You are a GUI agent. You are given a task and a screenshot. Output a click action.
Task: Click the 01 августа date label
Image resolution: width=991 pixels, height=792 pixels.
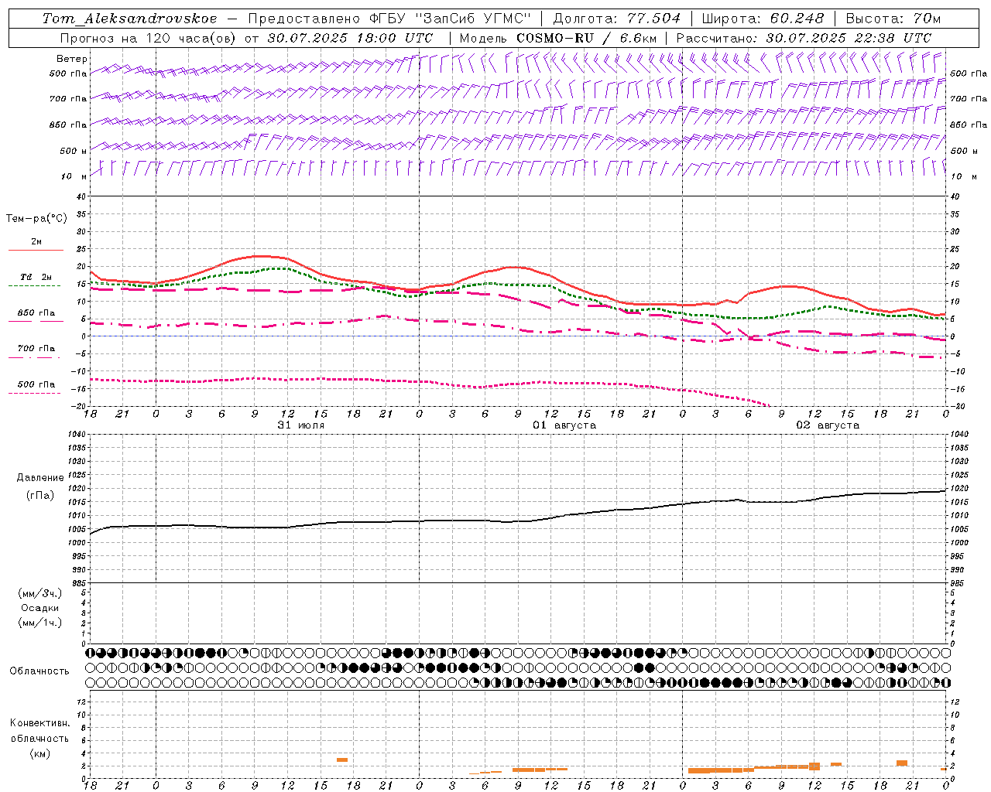click(564, 425)
